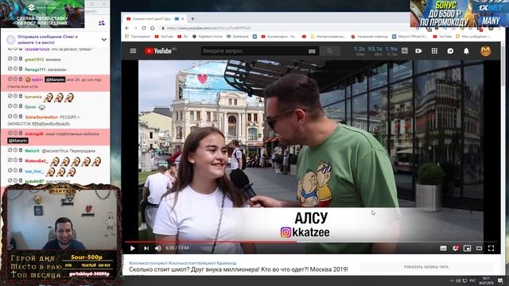Open the taskbar clock and date
509x286 pixels.
486,280
